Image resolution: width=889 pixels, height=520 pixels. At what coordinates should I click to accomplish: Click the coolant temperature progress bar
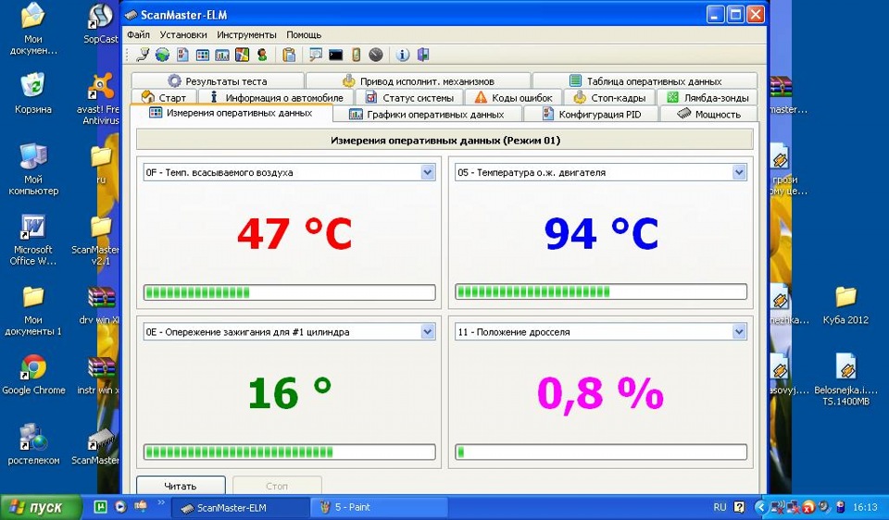pos(601,292)
